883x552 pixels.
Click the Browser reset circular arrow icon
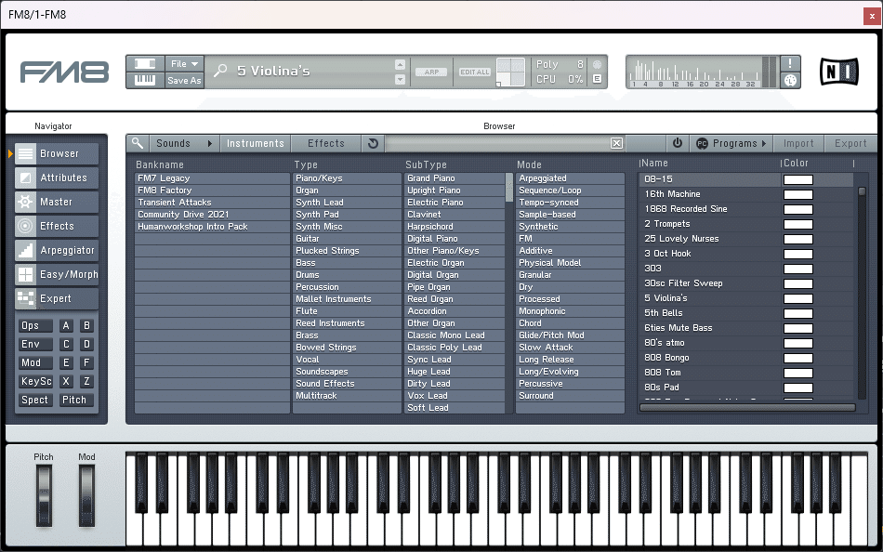click(373, 144)
